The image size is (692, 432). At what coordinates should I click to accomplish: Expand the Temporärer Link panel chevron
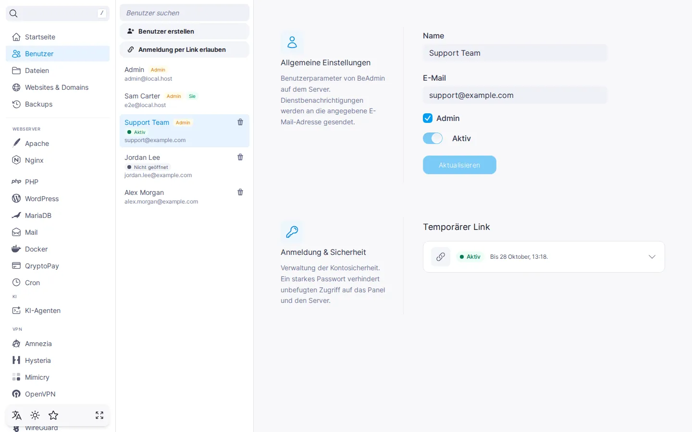coord(652,257)
